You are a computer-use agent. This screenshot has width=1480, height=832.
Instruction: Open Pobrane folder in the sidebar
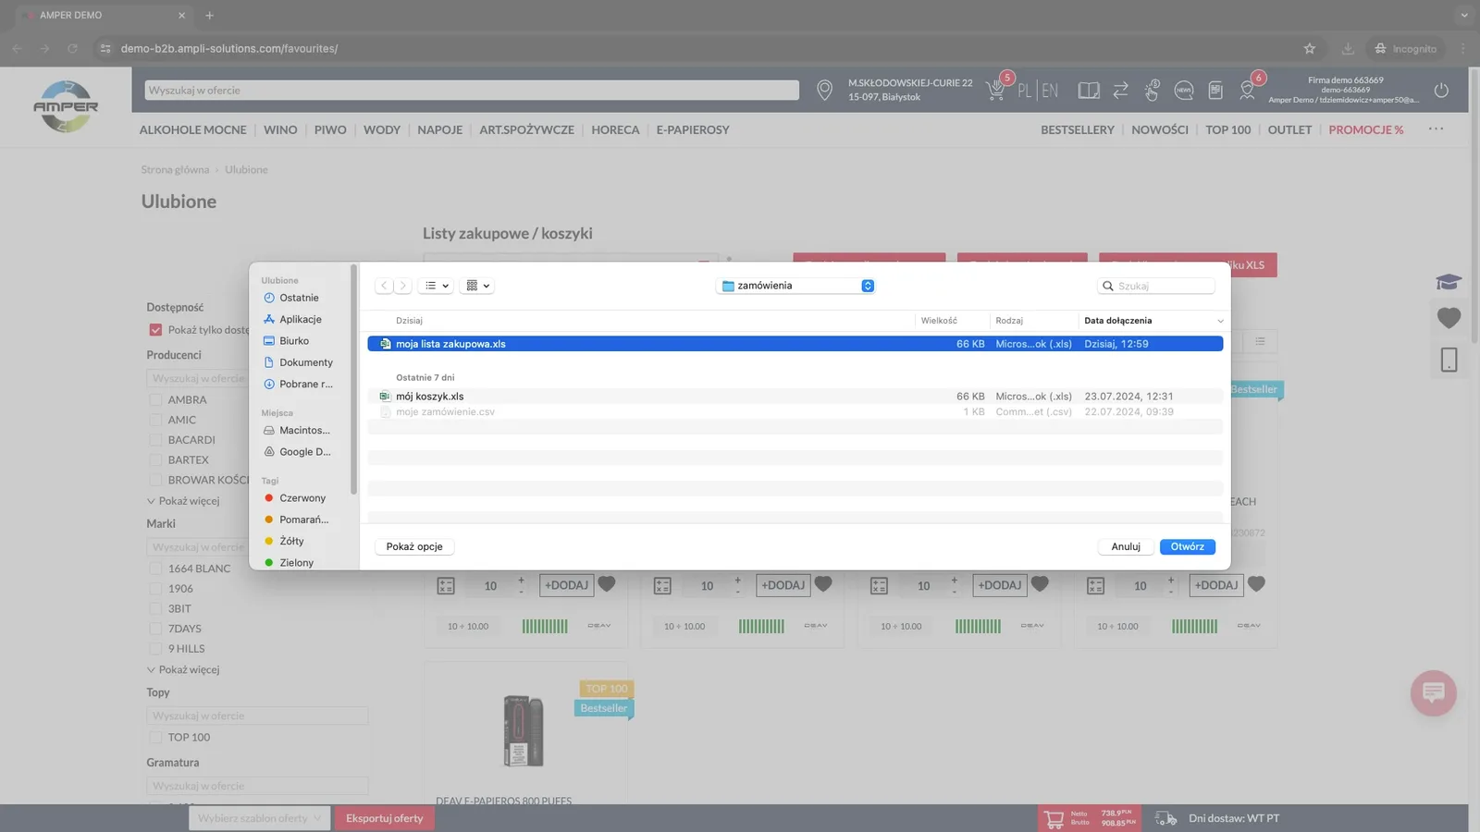pyautogui.click(x=306, y=384)
